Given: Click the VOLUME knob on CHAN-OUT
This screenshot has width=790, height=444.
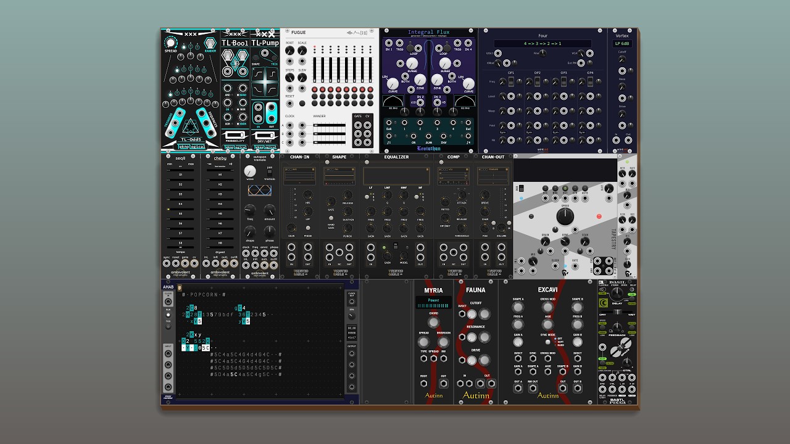Looking at the screenshot, I should coord(502,228).
